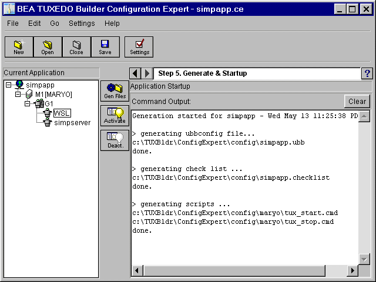Click the '> generating check list ...' line

pos(187,169)
